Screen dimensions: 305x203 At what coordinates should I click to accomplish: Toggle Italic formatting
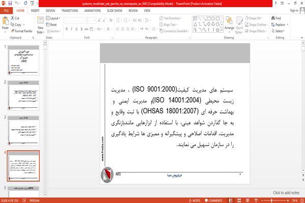[71, 29]
